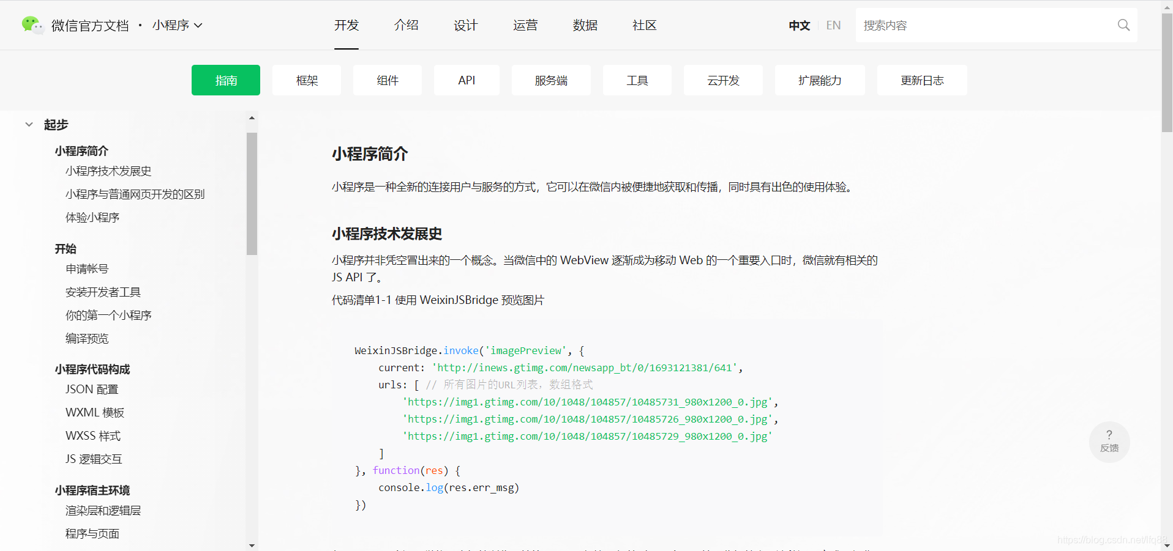The height and width of the screenshot is (551, 1173).
Task: Open the 组件 sub-navigation button
Action: point(388,80)
